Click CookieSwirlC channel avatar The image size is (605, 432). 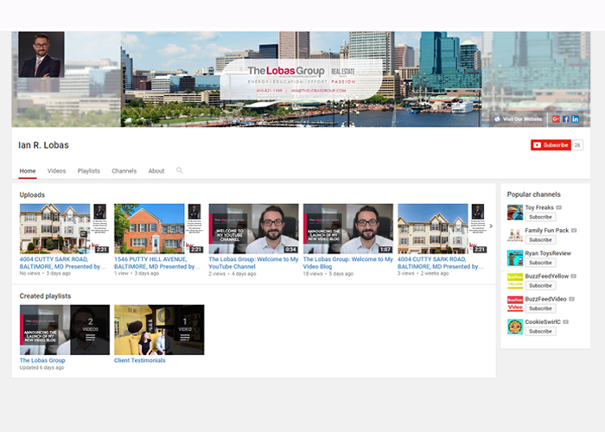click(x=515, y=327)
